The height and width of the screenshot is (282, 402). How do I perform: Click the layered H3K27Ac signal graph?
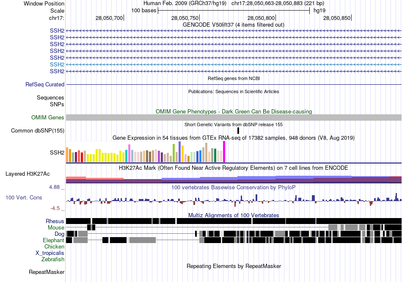[x=234, y=180]
